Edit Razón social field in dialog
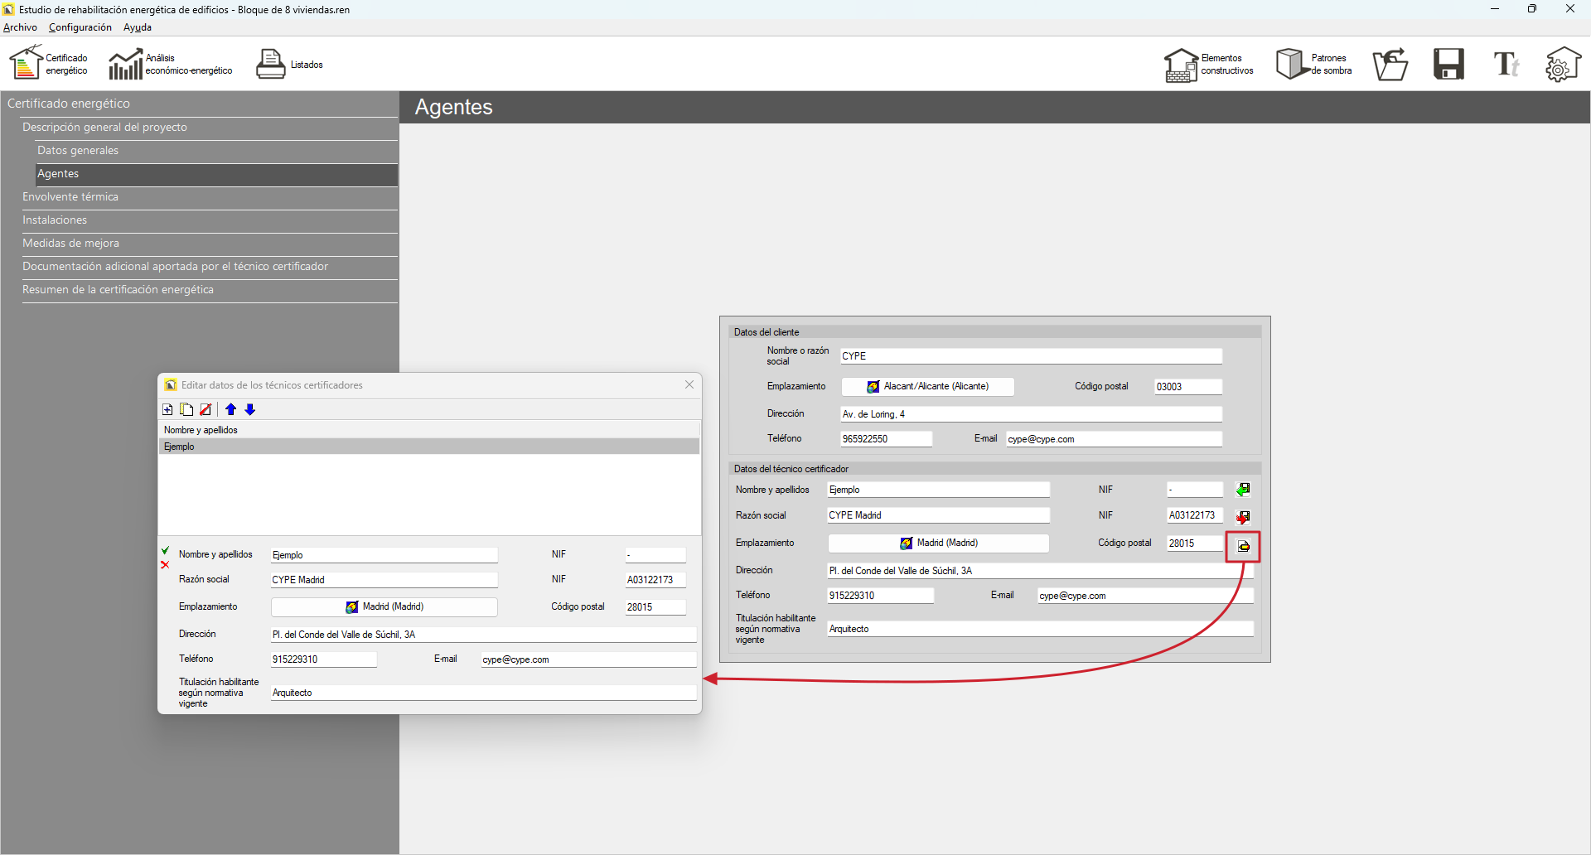This screenshot has height=855, width=1591. pos(384,580)
